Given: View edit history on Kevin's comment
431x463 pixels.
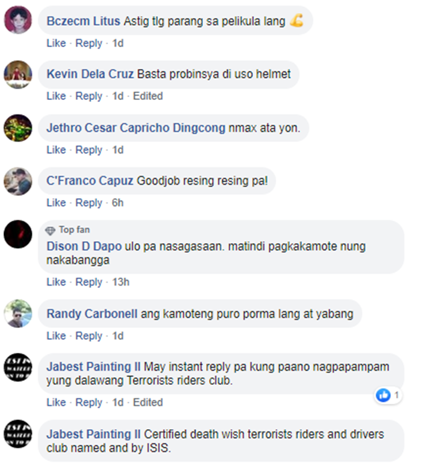Looking at the screenshot, I should (x=148, y=96).
